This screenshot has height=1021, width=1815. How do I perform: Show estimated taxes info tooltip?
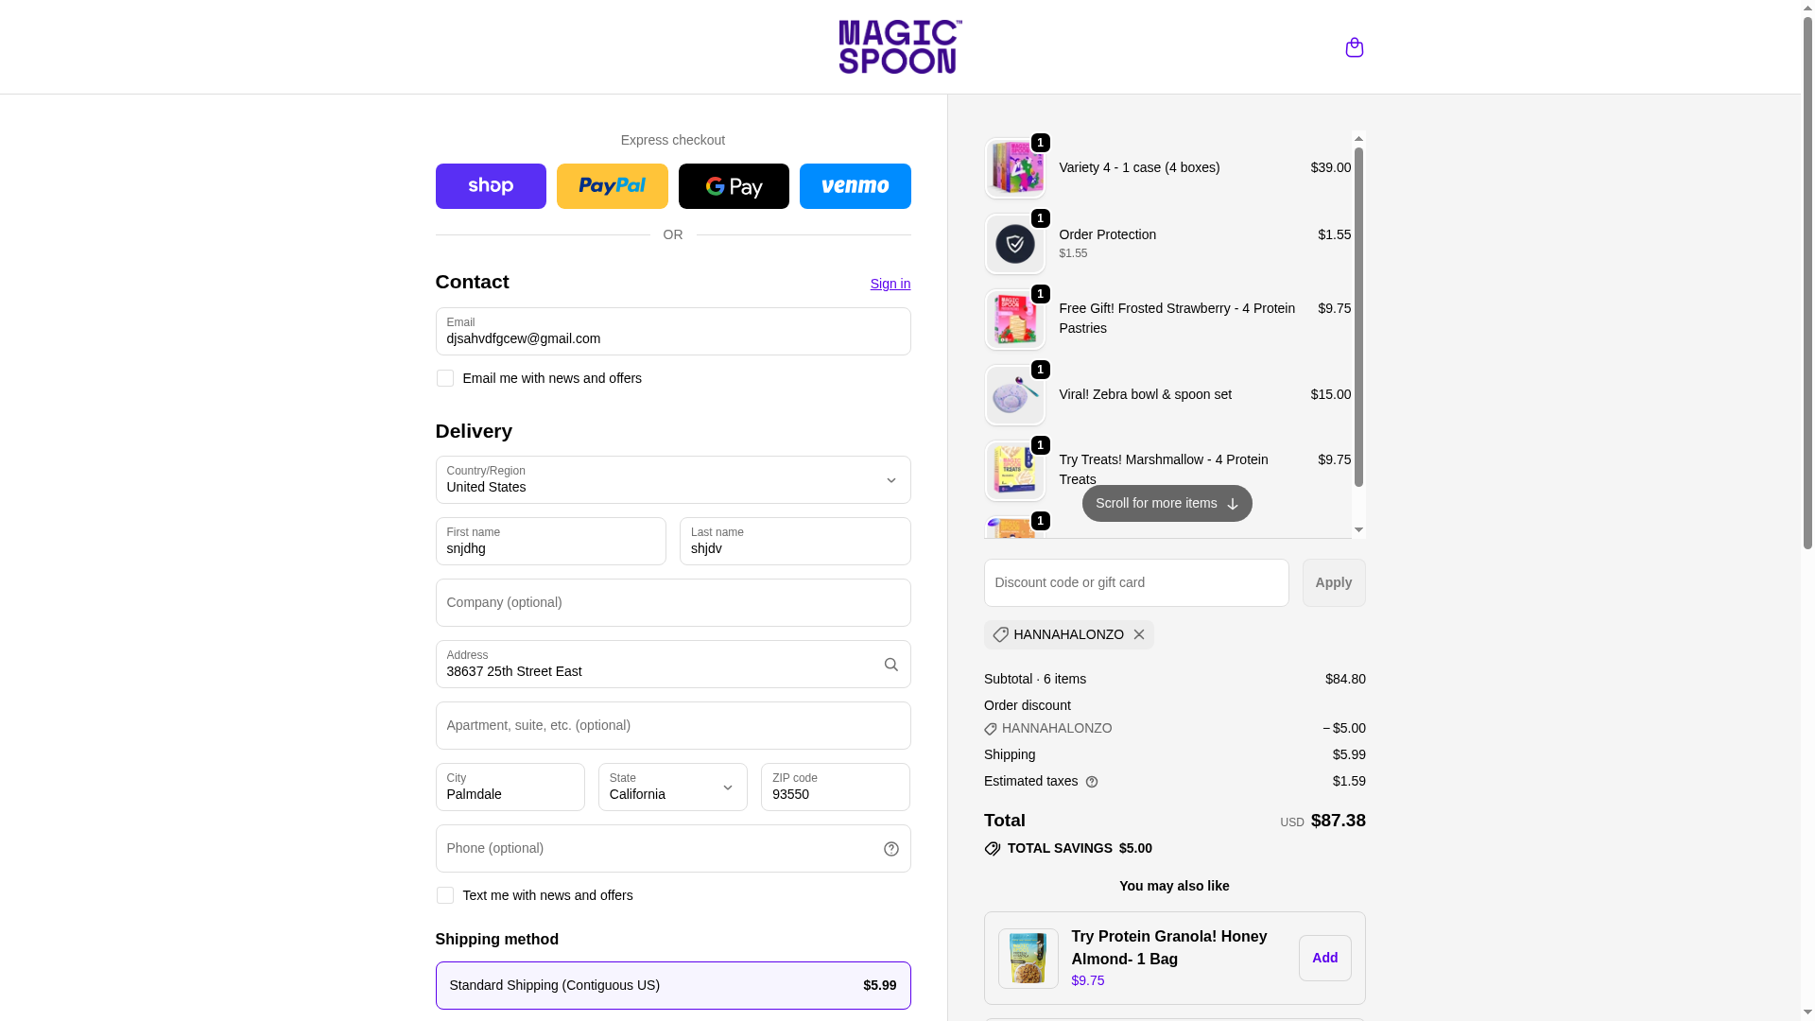pos(1092,782)
